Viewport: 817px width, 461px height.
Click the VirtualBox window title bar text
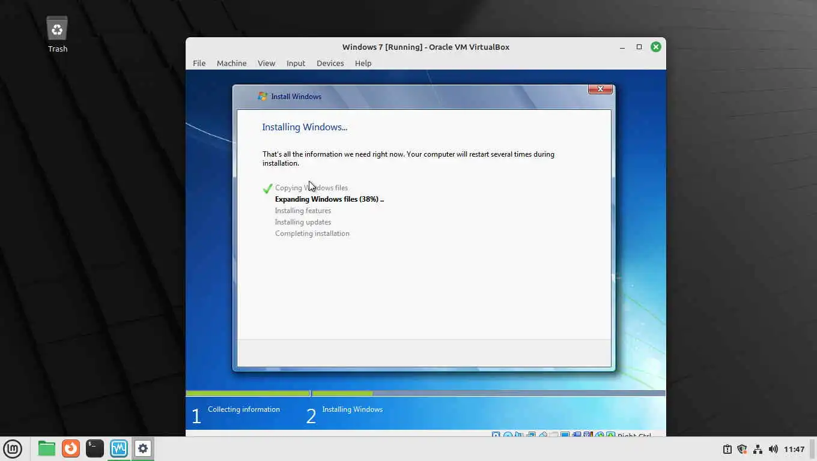(x=425, y=47)
